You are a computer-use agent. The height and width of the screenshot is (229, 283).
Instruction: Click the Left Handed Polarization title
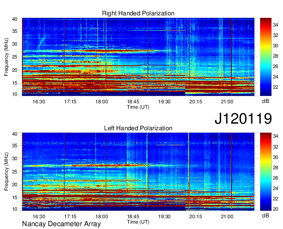(138, 128)
